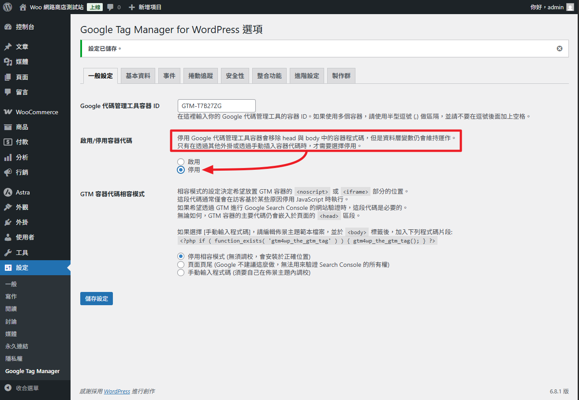Viewport: 579px width, 400px height.
Task: Click the Woo 網路商店測試站 site name
Action: 57,7
